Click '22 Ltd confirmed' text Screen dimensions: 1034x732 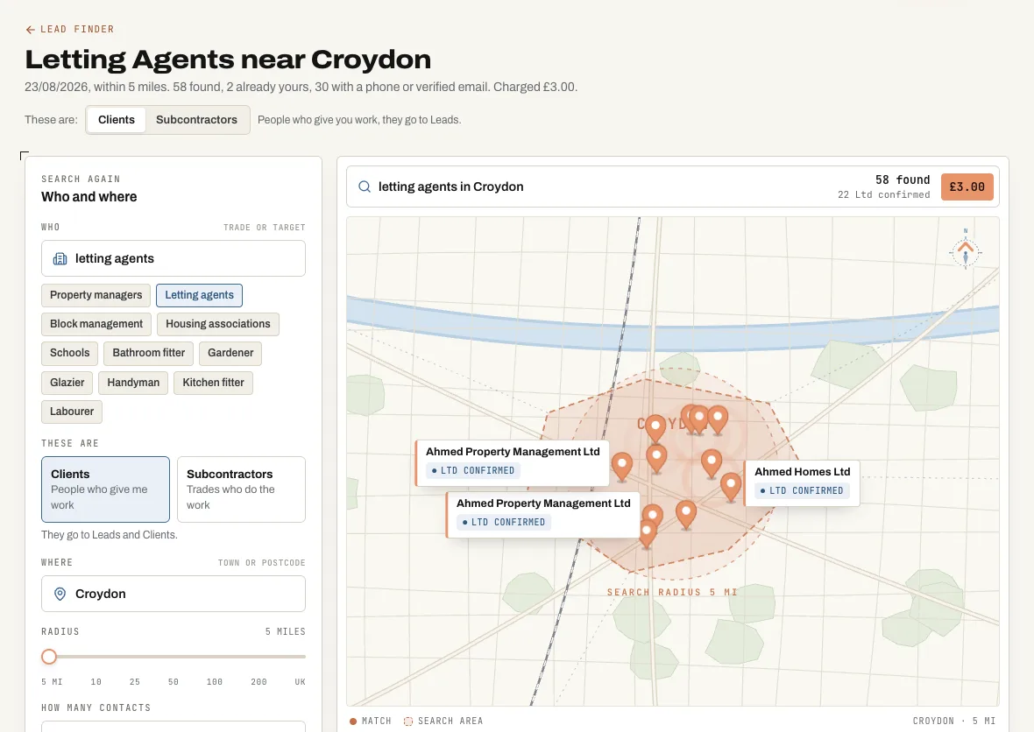point(883,195)
